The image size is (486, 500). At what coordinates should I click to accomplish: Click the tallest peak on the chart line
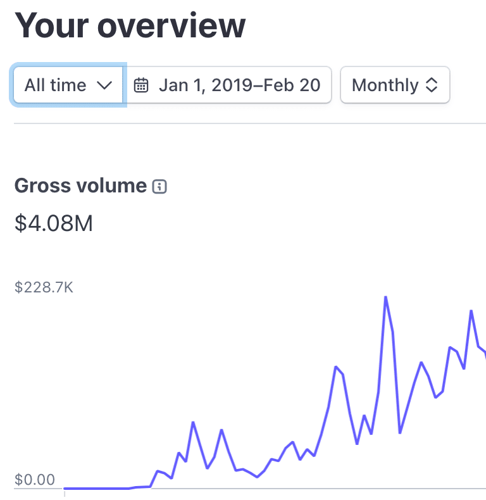pos(385,297)
